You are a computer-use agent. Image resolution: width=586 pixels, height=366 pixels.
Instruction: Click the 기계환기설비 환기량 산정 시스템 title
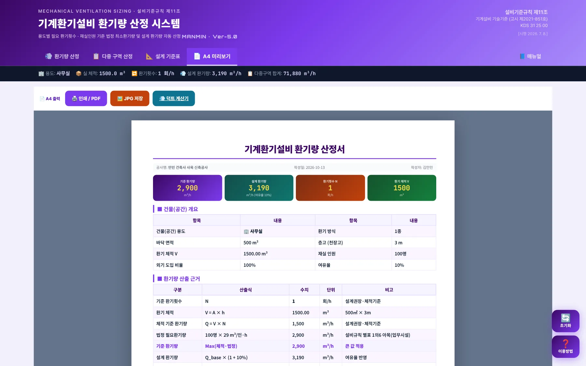pyautogui.click(x=109, y=23)
